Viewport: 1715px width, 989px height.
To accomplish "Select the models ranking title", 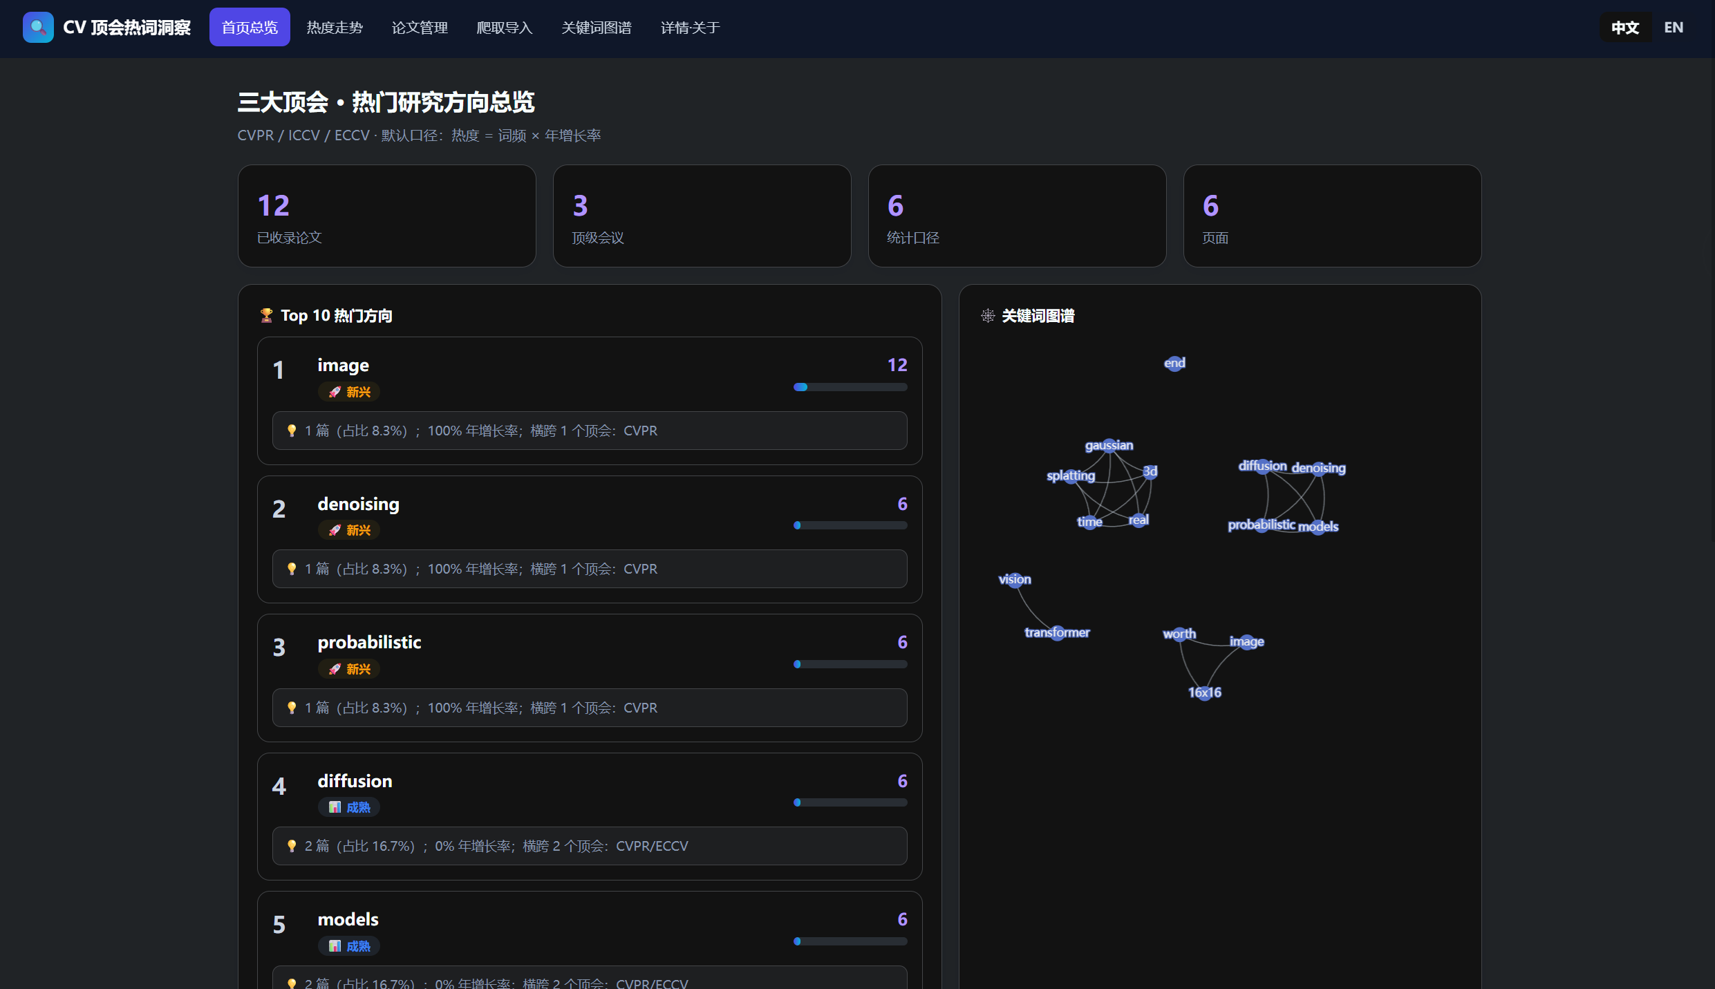I will click(x=348, y=919).
